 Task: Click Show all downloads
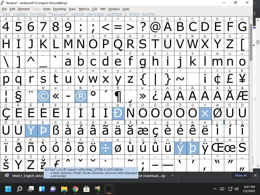pyautogui.click(x=241, y=175)
